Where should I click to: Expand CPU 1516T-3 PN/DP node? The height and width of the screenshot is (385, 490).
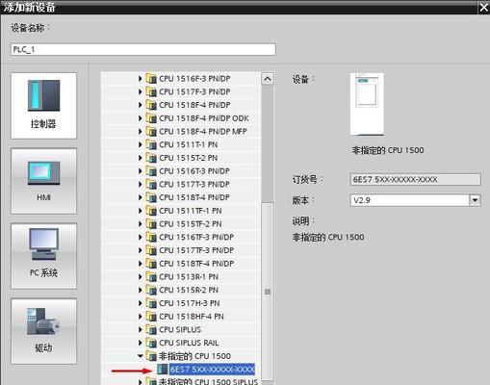pyautogui.click(x=140, y=171)
